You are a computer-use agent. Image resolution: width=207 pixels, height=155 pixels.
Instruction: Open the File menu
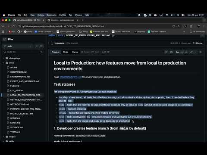[19, 15]
